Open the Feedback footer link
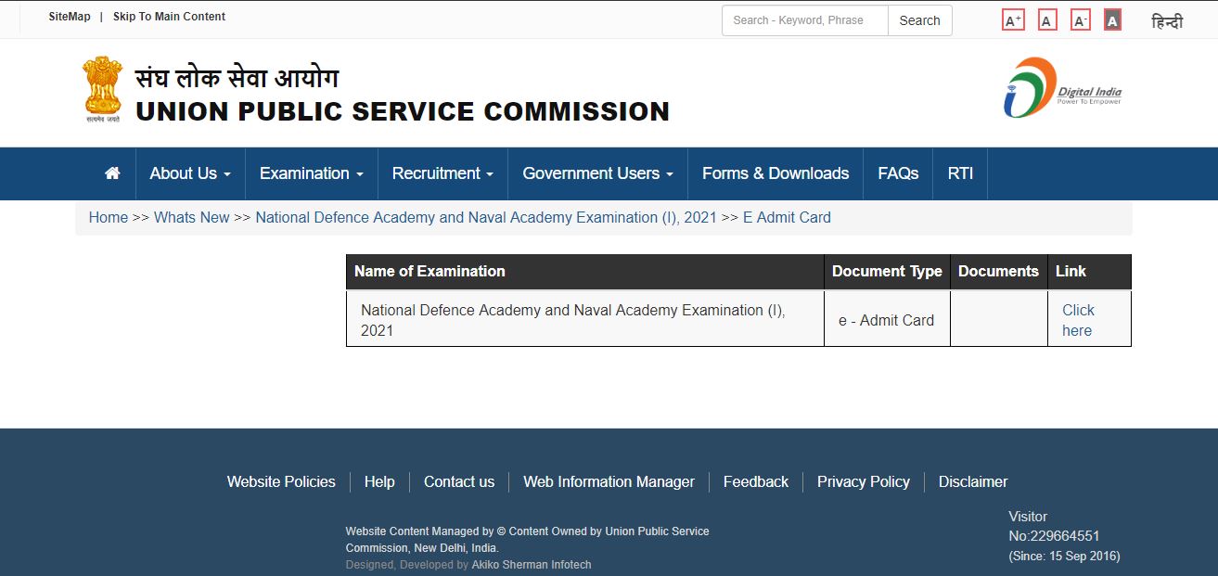 click(756, 481)
